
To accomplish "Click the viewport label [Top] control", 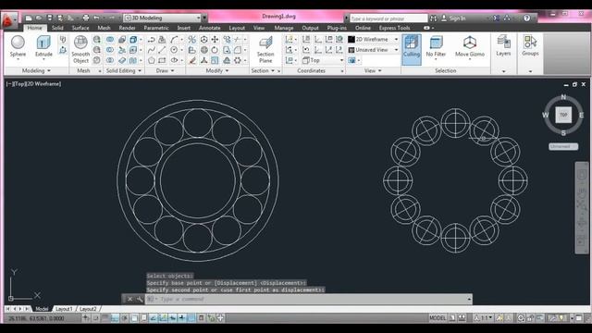I will (19, 84).
